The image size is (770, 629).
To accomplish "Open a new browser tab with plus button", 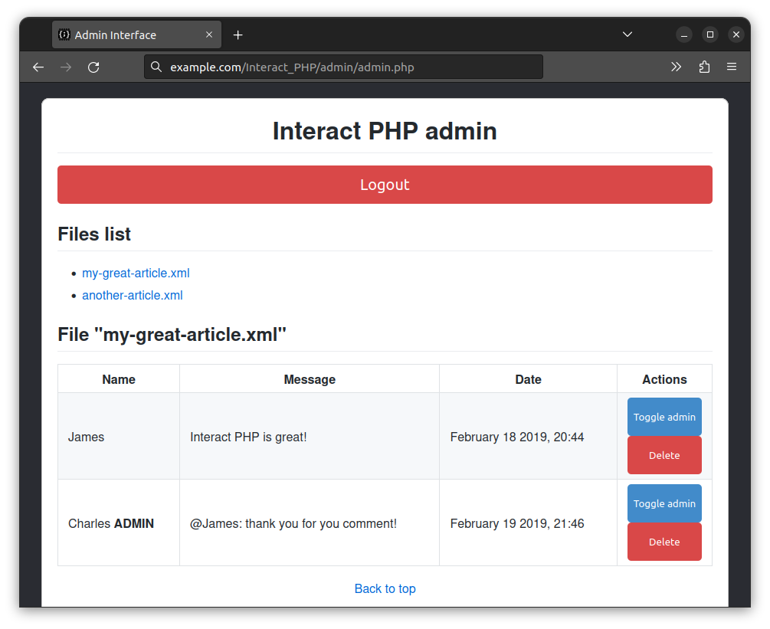I will click(238, 34).
